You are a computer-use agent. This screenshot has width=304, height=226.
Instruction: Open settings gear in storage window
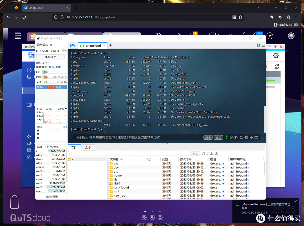276,56
